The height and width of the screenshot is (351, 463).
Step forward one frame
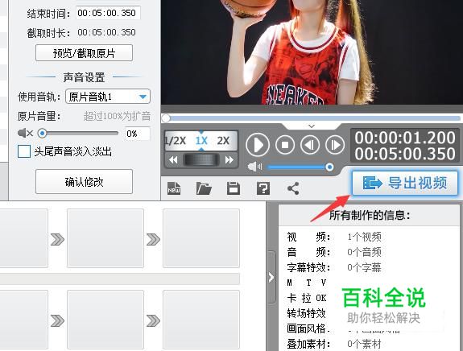pos(335,145)
